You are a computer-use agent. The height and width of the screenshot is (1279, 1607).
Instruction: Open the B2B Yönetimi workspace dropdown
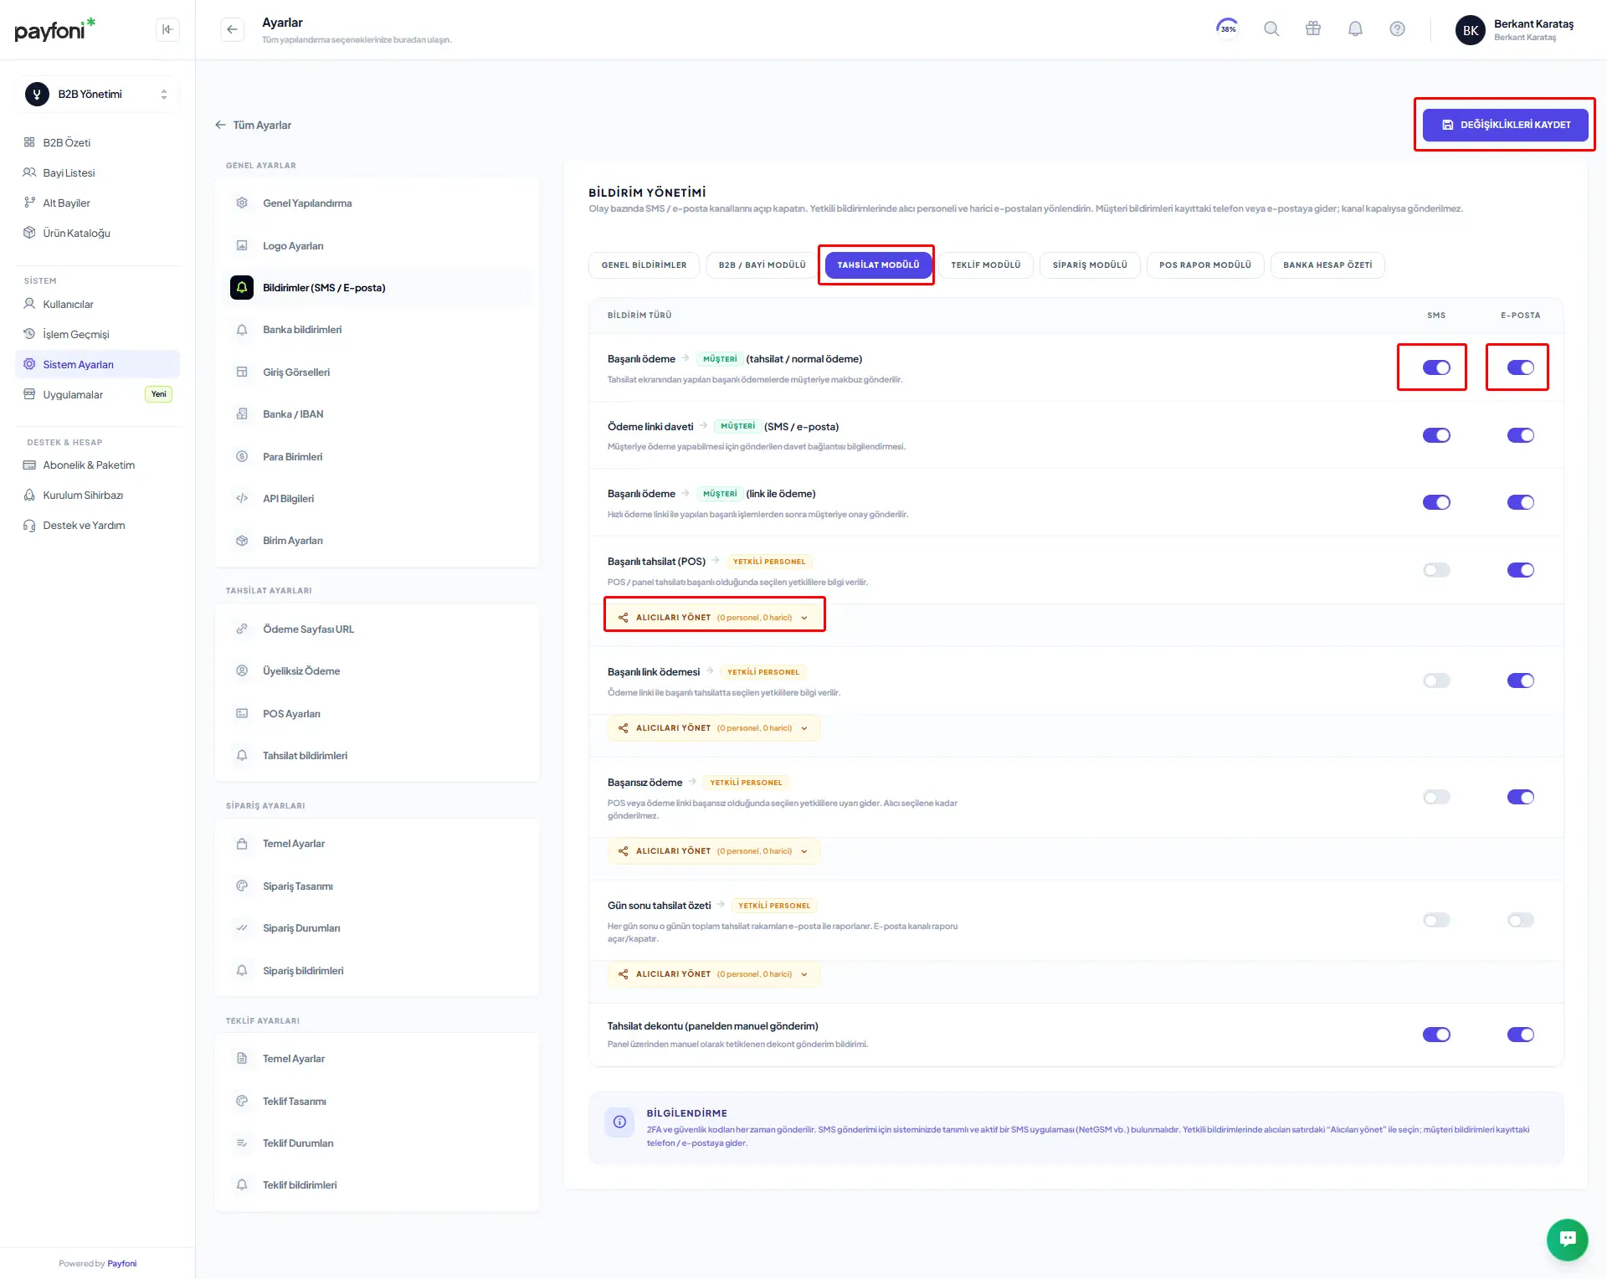98,95
